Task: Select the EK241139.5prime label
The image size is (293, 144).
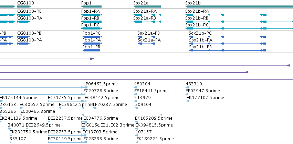Action: (18, 118)
